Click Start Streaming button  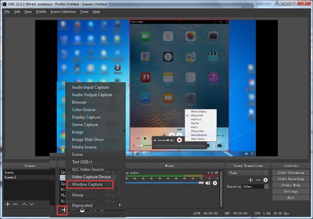pos(291,173)
